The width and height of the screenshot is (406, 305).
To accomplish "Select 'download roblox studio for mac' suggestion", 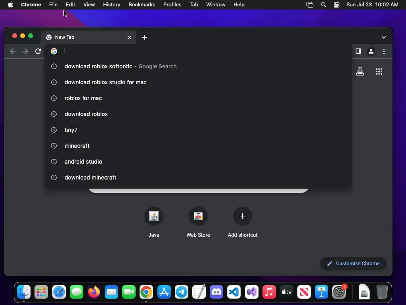I will (x=198, y=82).
